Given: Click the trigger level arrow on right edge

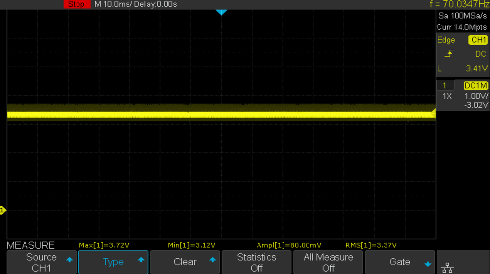Looking at the screenshot, I should click(433, 113).
